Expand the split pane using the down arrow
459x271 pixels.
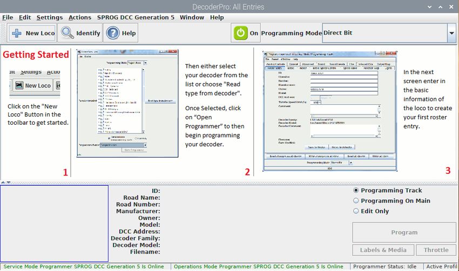tap(9, 182)
